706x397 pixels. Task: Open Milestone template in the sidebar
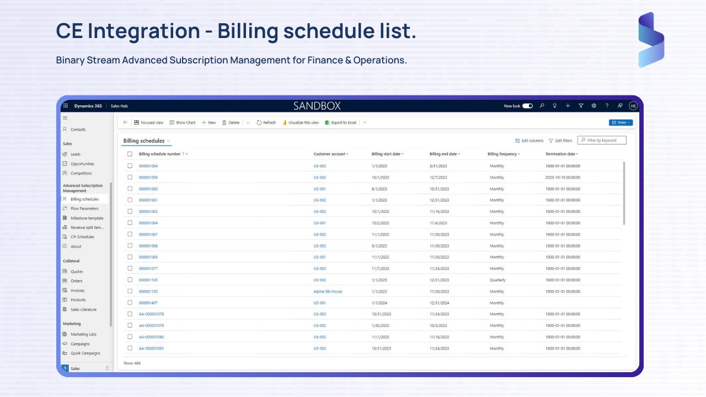click(87, 218)
